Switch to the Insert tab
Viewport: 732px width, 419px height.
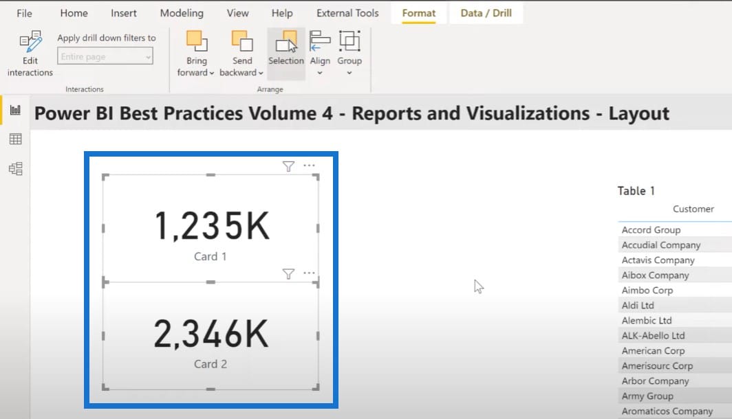click(x=124, y=13)
